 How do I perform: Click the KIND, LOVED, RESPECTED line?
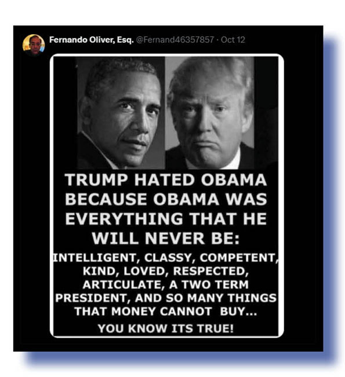166,271
